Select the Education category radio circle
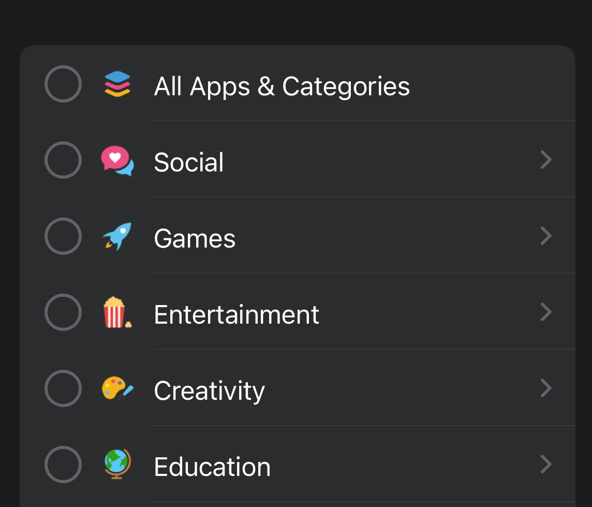The width and height of the screenshot is (592, 507). (63, 465)
